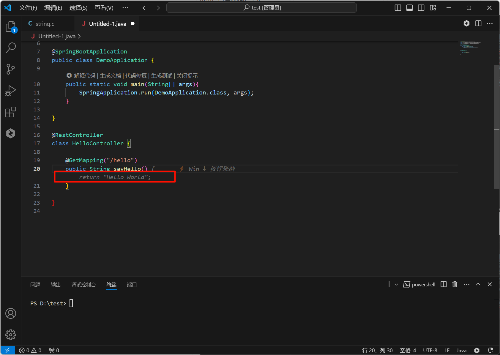
Task: Click the test search command center box
Action: tap(261, 8)
